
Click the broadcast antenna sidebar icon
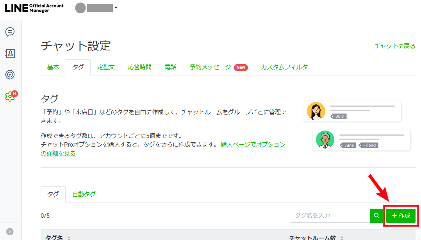click(10, 75)
